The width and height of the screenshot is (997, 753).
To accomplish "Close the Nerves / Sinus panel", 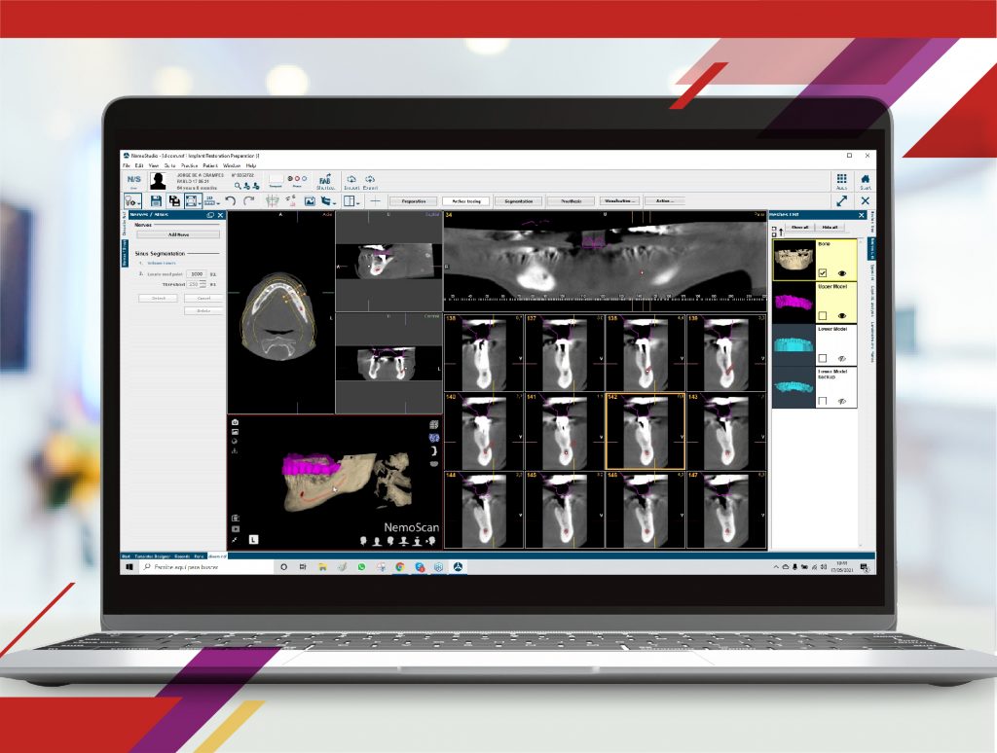I will click(221, 215).
